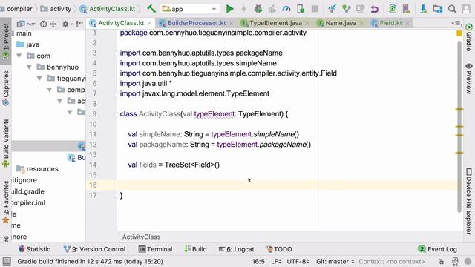The image size is (475, 267).
Task: Click the lock icon in the status bar
Action: (442, 262)
